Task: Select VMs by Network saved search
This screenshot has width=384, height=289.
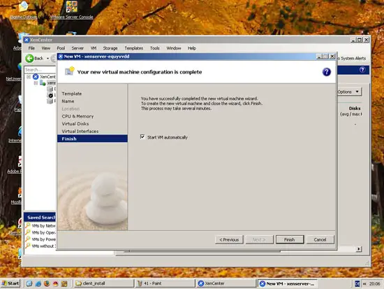Action: coord(40,225)
